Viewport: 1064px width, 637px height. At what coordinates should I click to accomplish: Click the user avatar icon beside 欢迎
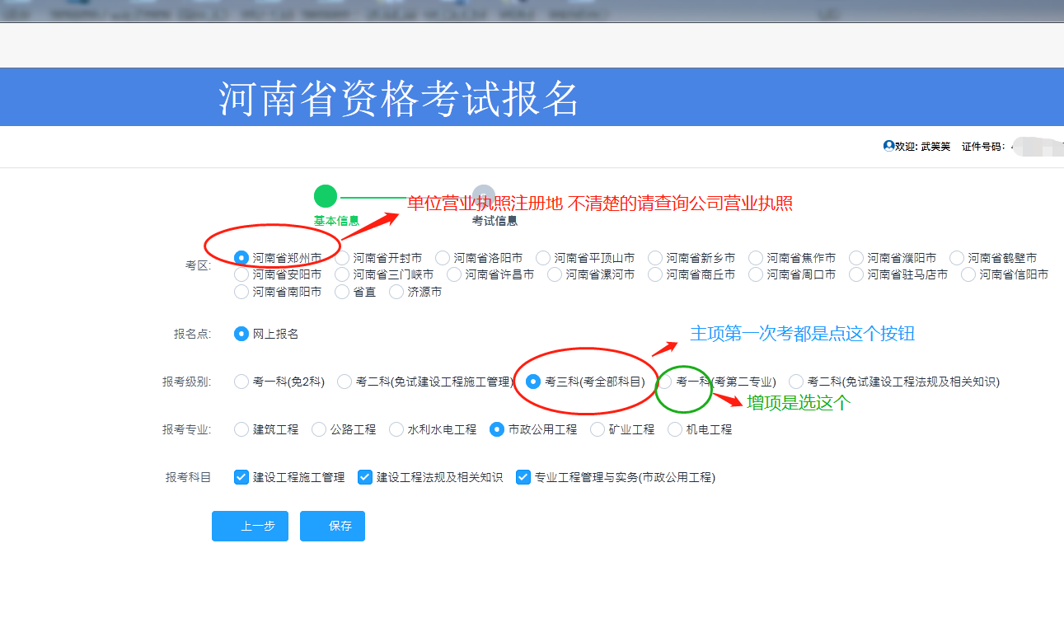click(888, 146)
